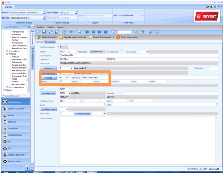Open the blue help question icon

click(150, 32)
